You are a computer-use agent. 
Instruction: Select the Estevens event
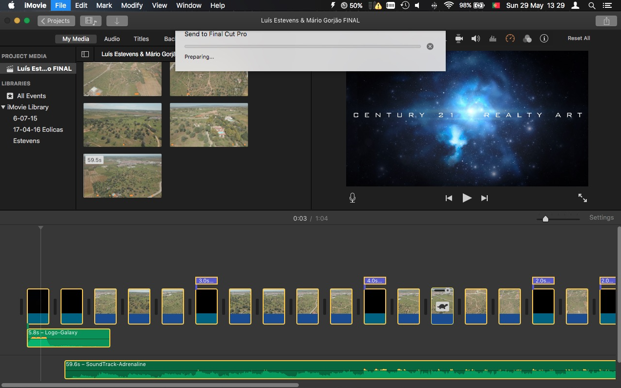pyautogui.click(x=26, y=141)
